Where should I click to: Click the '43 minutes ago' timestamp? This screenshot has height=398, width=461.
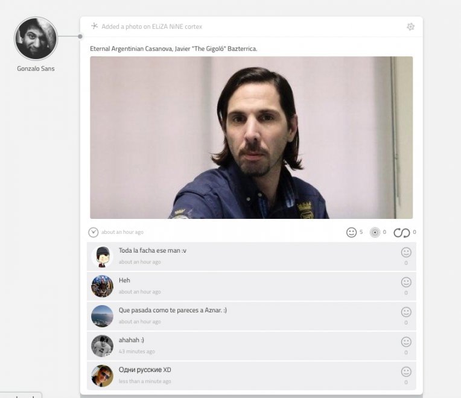click(137, 352)
